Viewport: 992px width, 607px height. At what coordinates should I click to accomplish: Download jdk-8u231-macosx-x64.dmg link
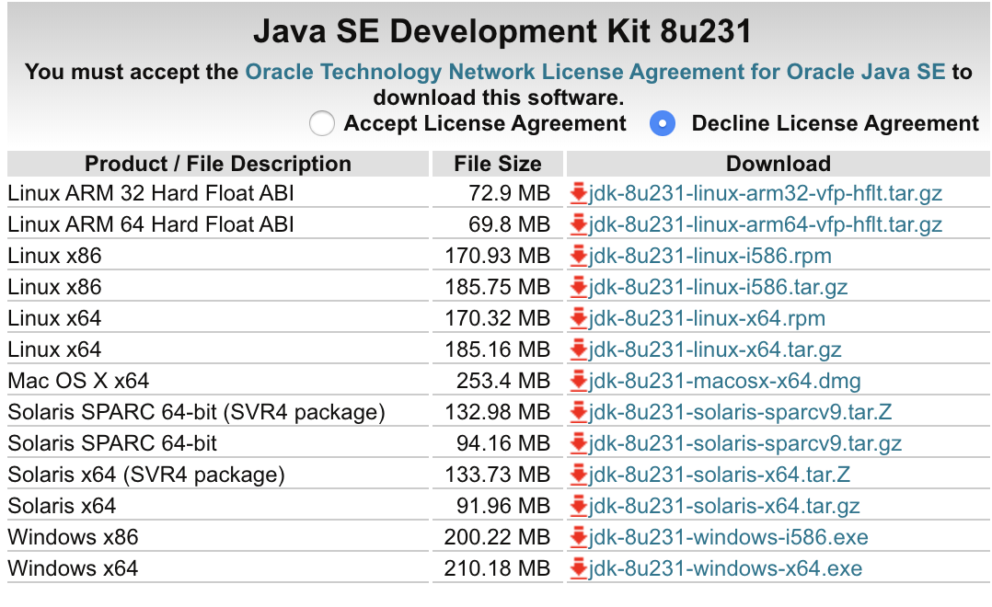[724, 381]
